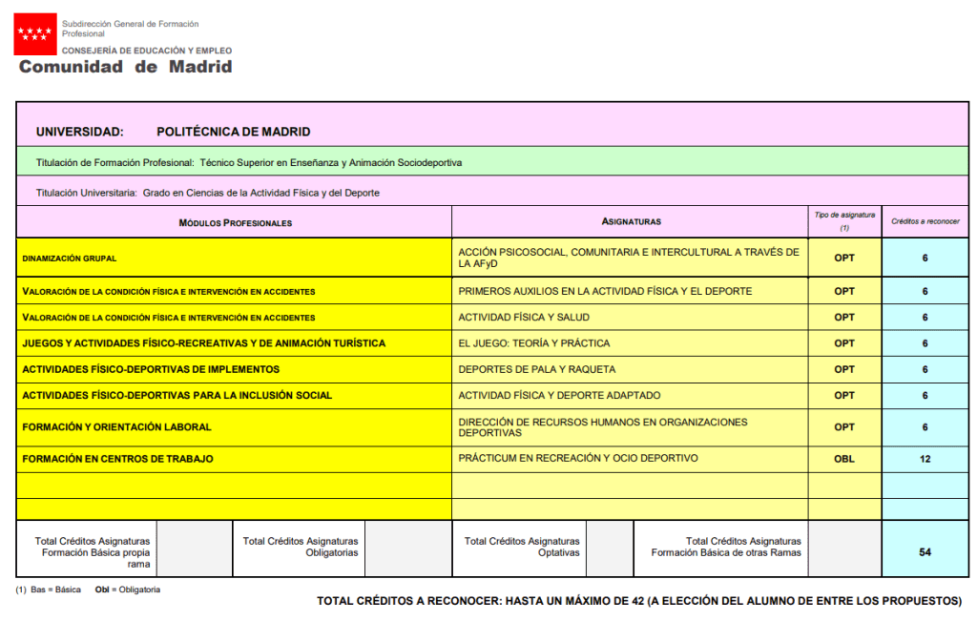Click the 'Obl = Obligatoria' footnote

[128, 590]
